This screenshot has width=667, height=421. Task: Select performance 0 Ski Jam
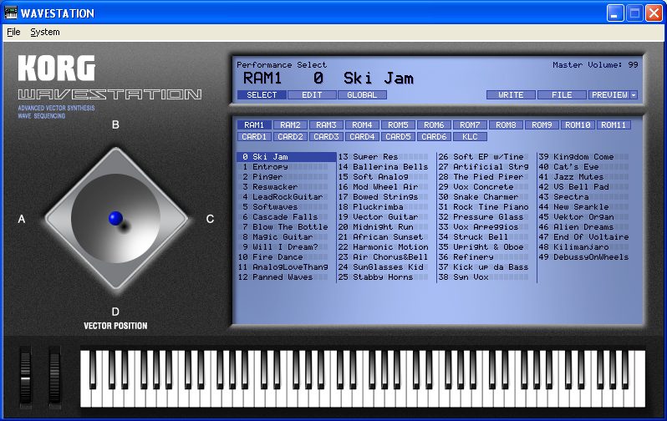[x=287, y=157]
